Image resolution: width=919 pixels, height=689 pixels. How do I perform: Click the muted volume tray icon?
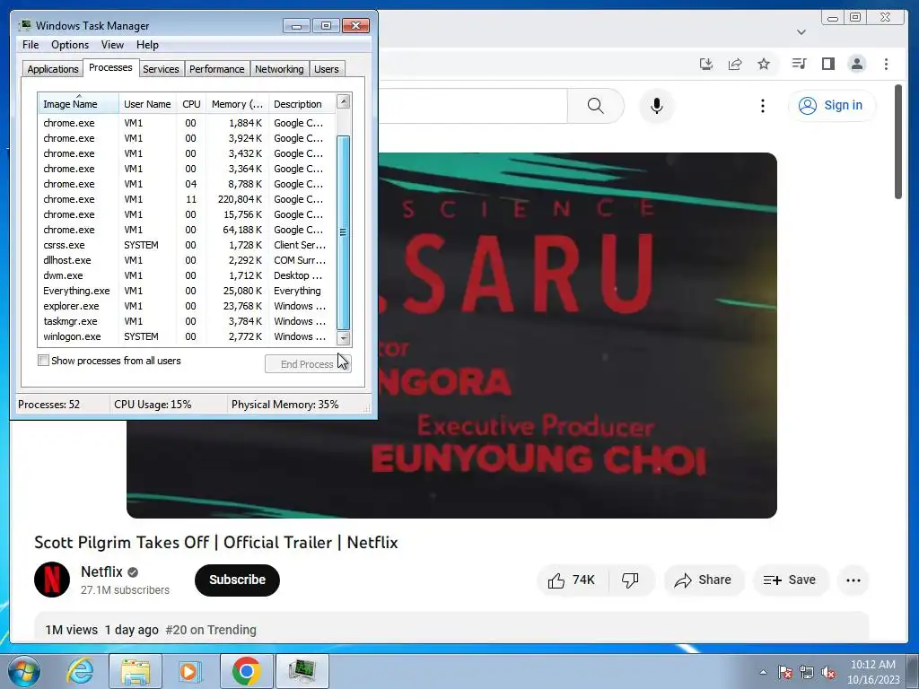point(828,673)
